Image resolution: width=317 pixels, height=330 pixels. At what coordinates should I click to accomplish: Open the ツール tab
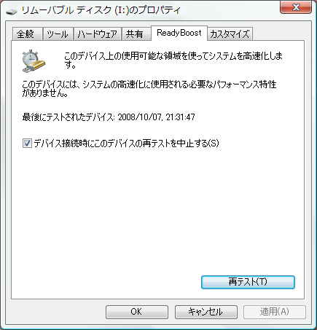click(x=58, y=34)
